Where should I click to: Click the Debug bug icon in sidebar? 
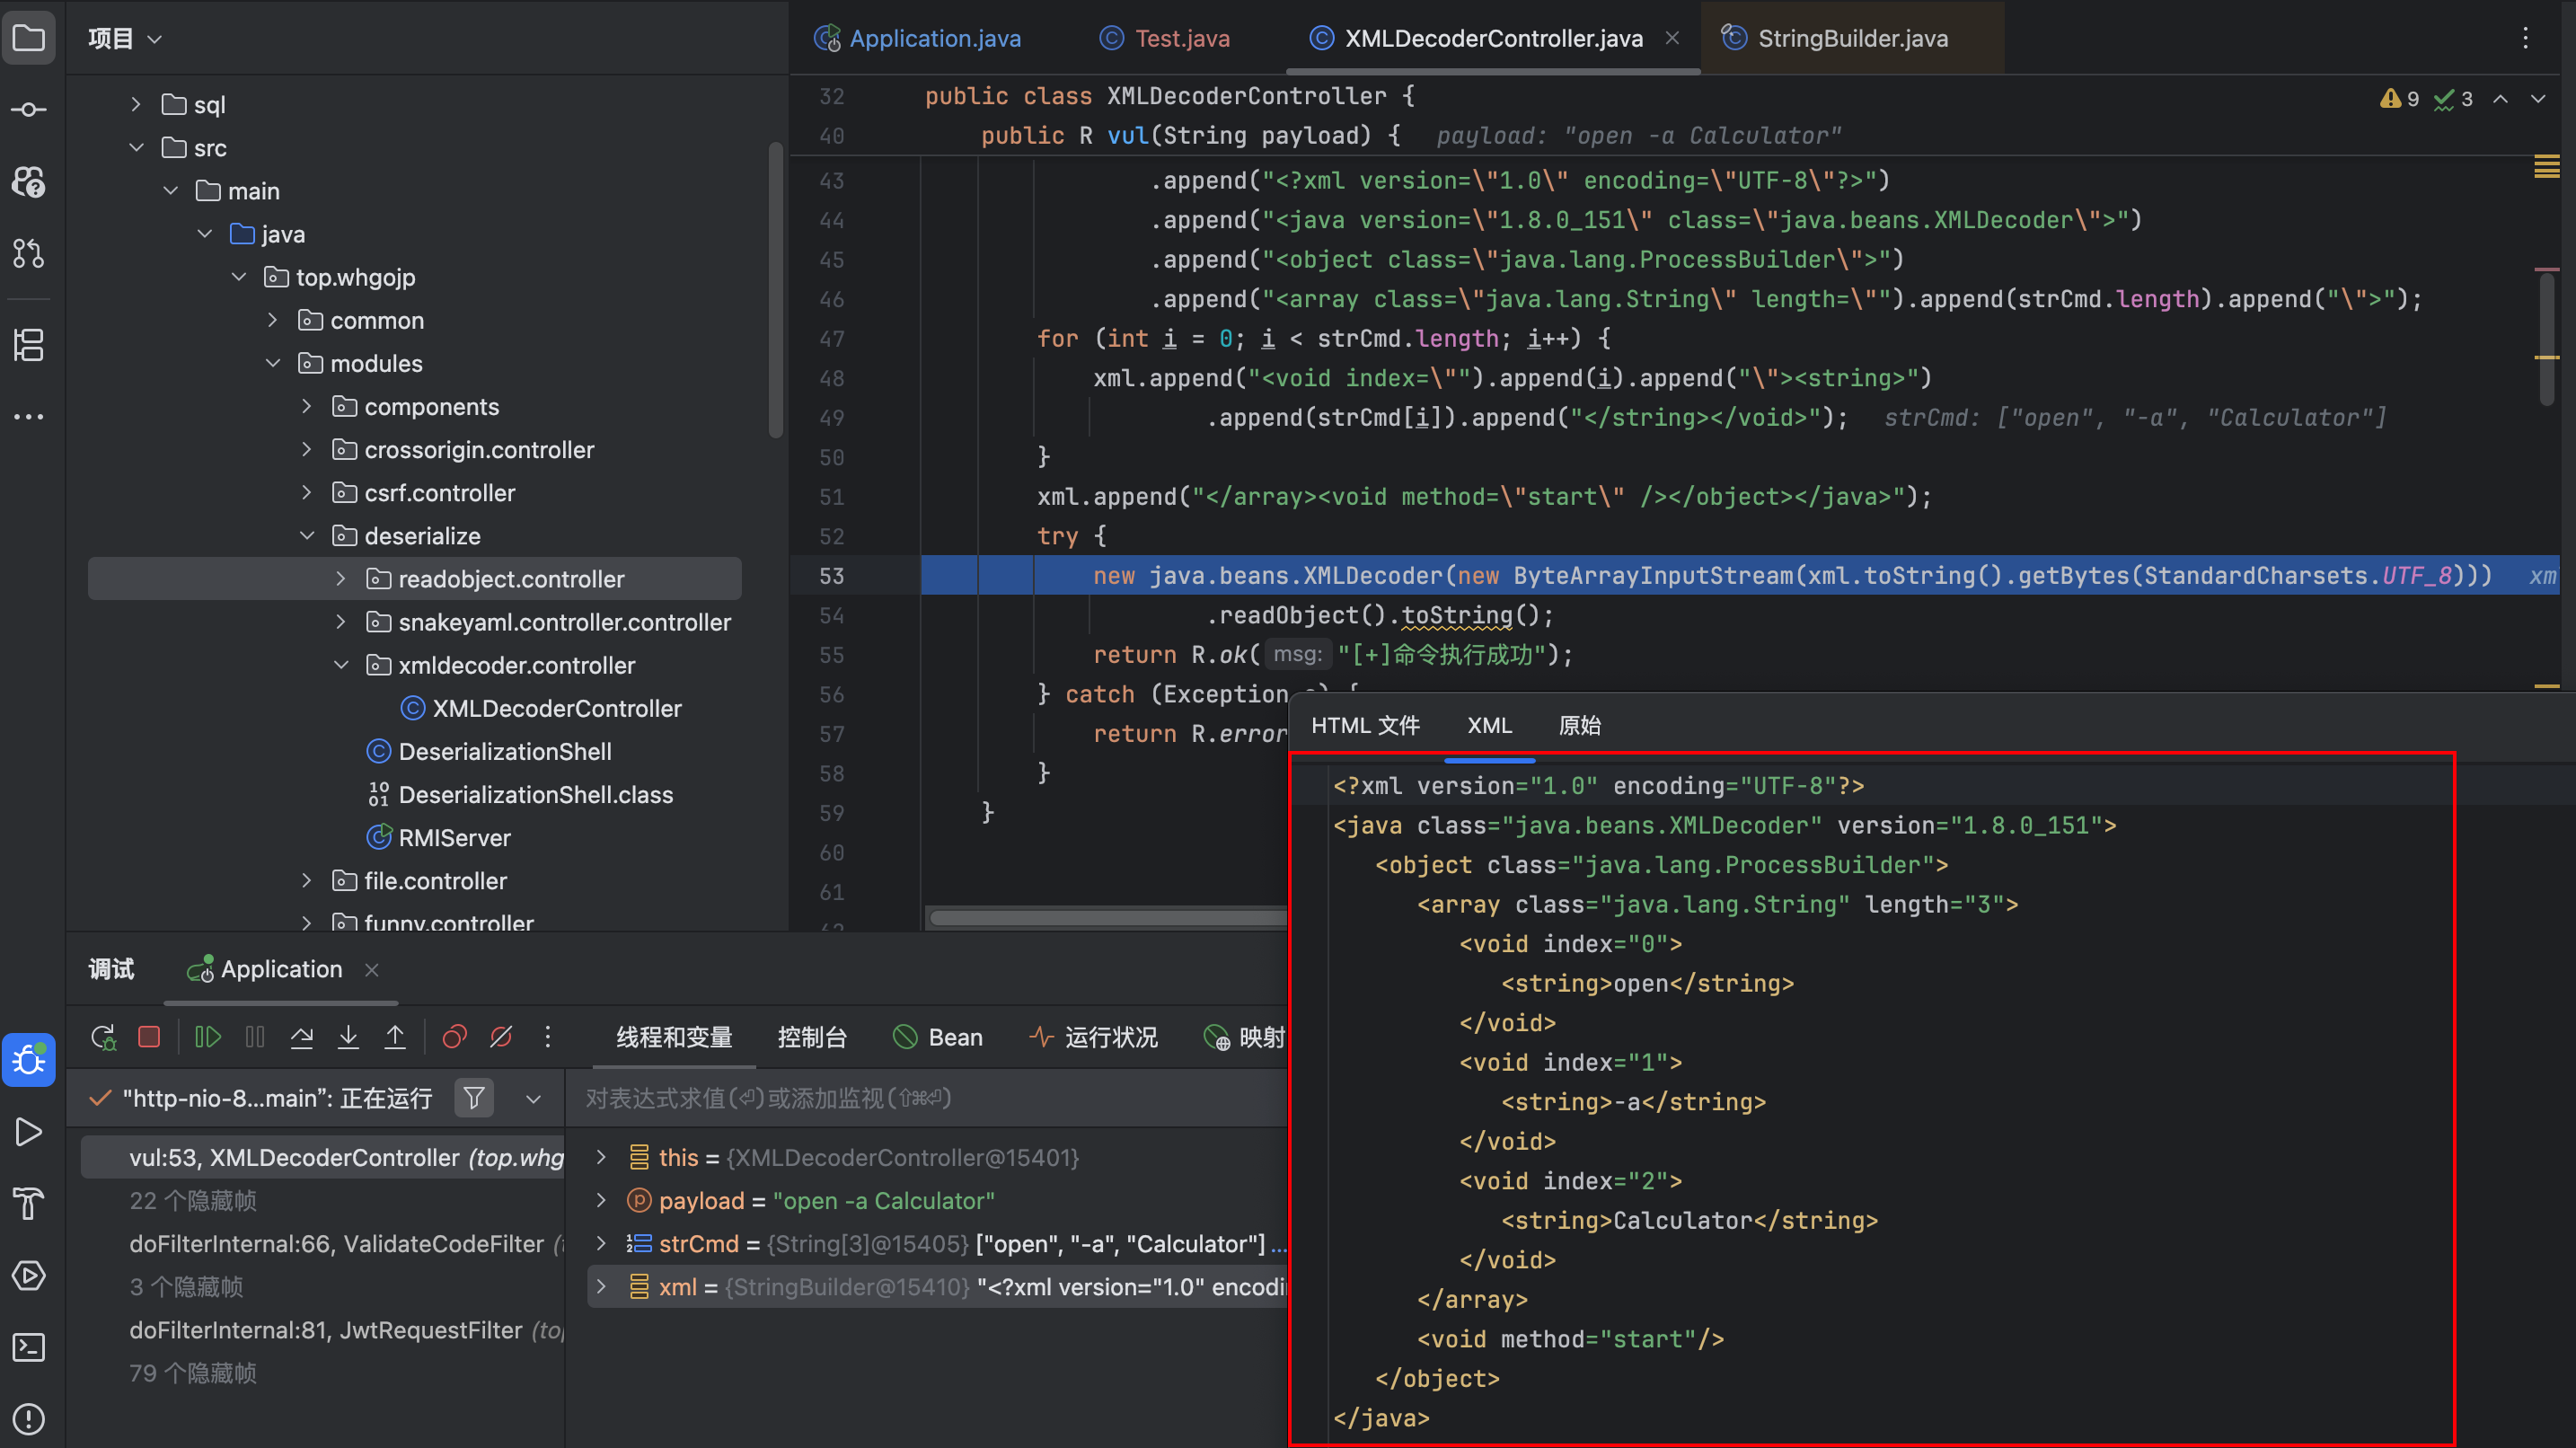coord(29,1060)
